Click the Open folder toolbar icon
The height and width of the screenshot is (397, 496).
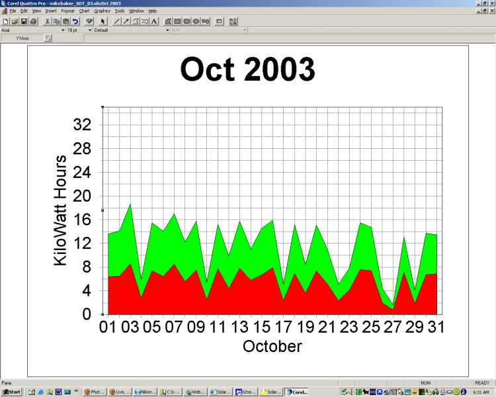pyautogui.click(x=14, y=21)
